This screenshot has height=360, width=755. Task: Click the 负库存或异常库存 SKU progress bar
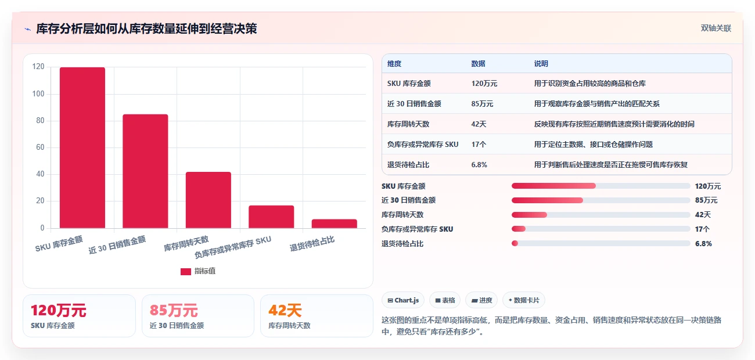pyautogui.click(x=601, y=229)
